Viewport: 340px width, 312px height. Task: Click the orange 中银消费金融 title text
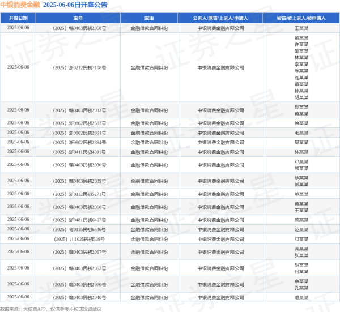20,5
